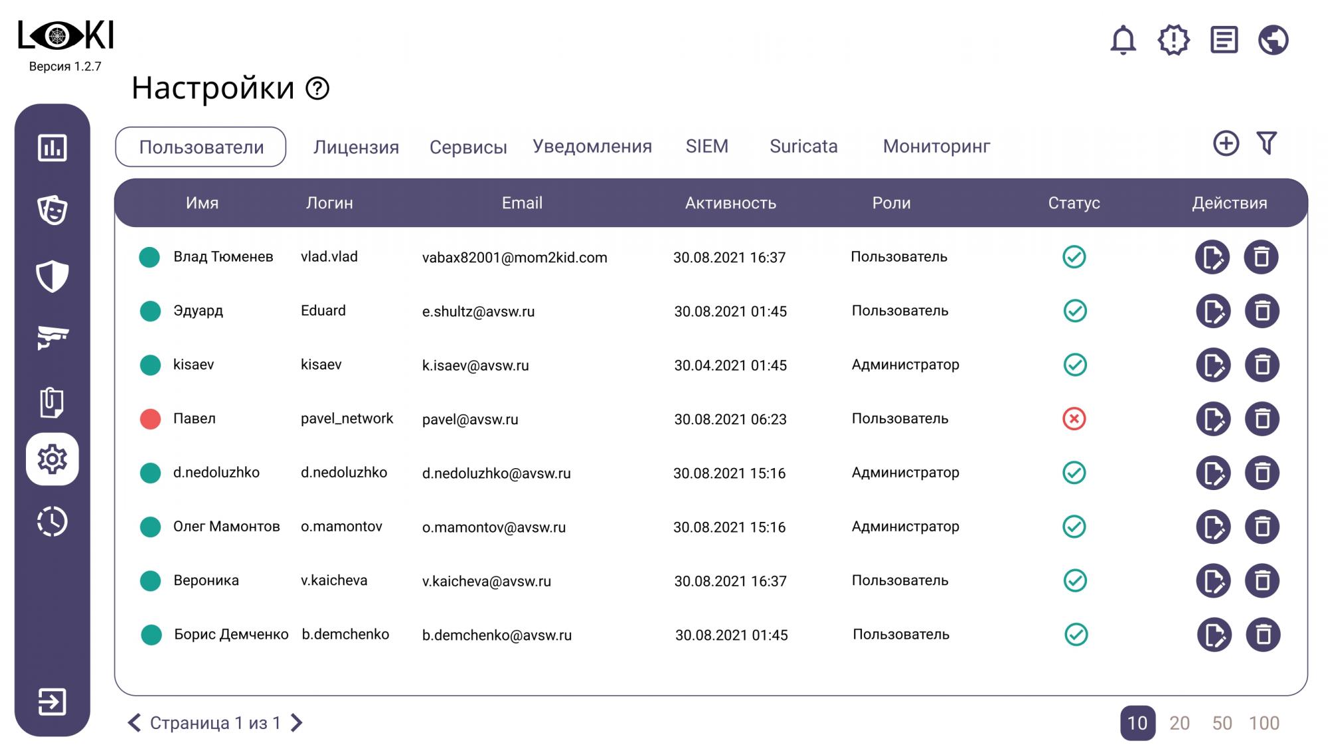
Task: Click the globe language icon
Action: point(1273,40)
